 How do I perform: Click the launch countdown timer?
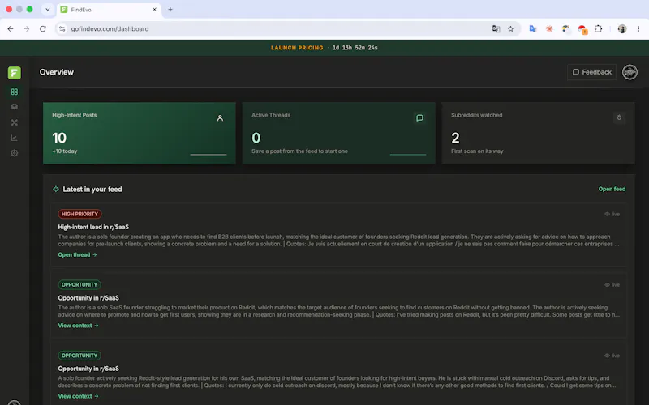point(355,48)
